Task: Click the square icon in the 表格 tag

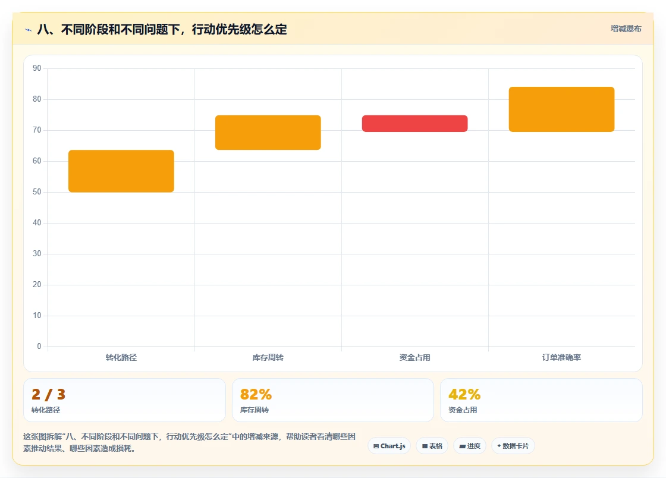Action: tap(425, 446)
